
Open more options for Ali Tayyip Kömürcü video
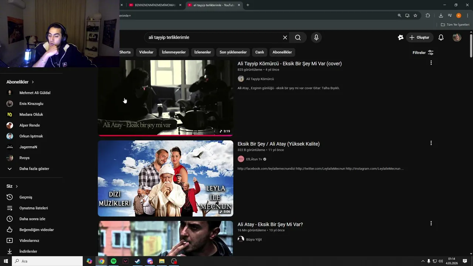click(431, 63)
